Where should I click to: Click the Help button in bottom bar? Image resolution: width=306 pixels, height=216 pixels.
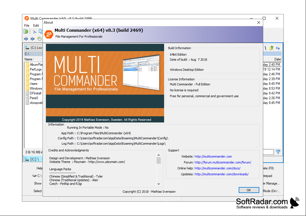(39, 168)
